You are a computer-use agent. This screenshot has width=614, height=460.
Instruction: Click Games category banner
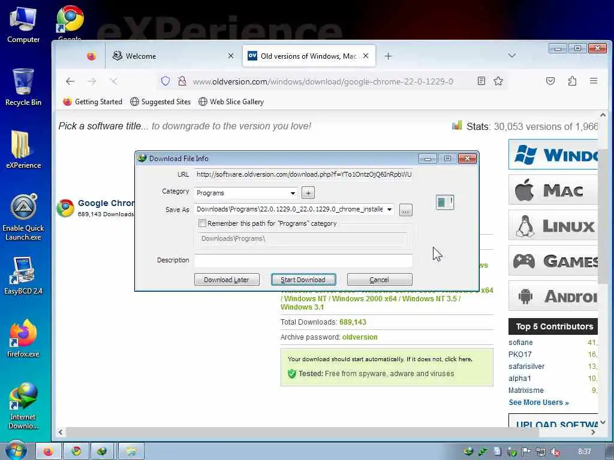click(553, 261)
